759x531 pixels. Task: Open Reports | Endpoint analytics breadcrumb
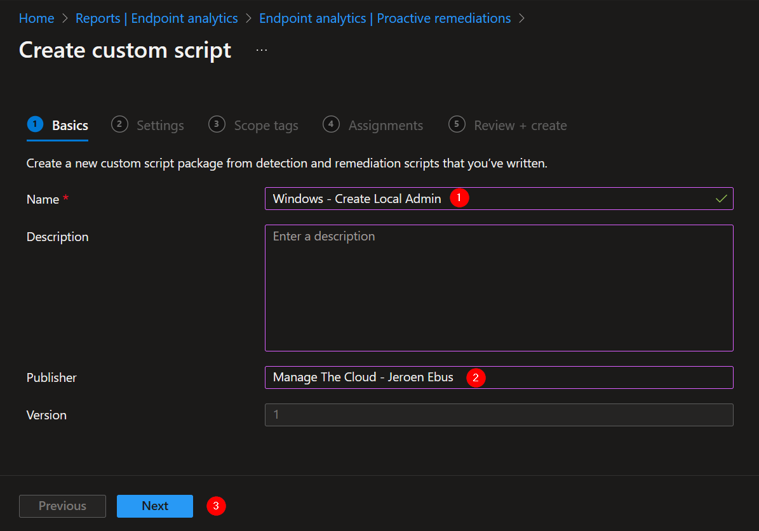pos(156,18)
